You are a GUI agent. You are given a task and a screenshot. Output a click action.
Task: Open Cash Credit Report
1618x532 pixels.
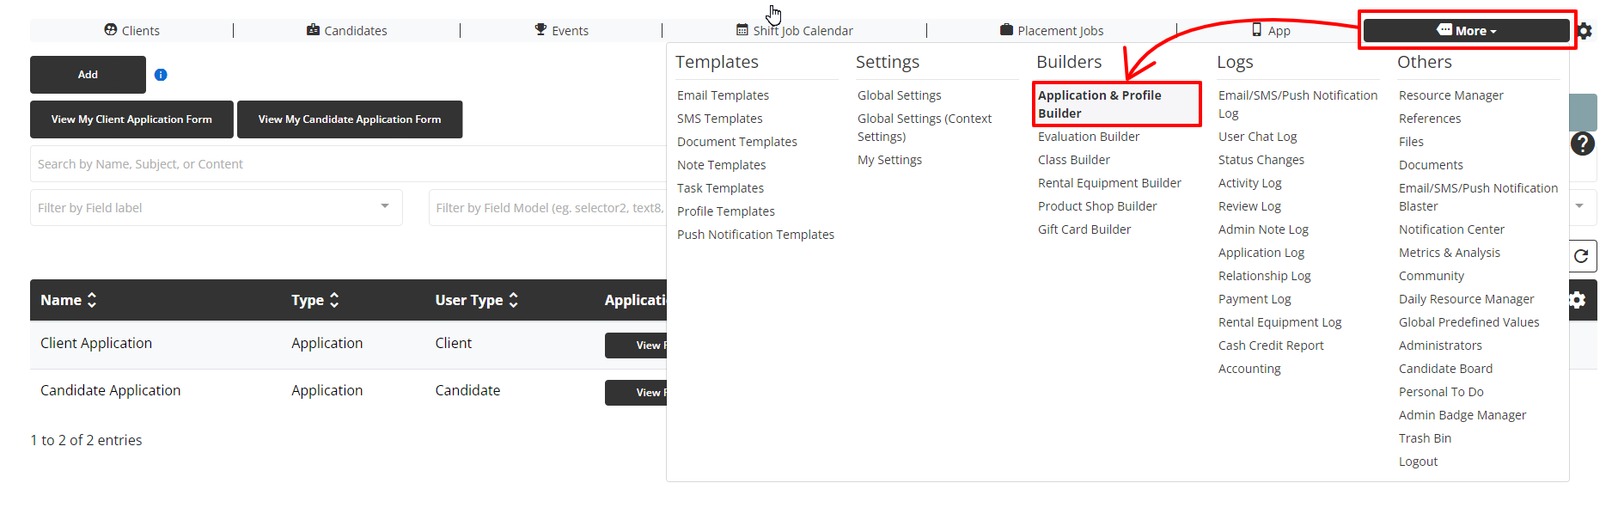click(1271, 345)
